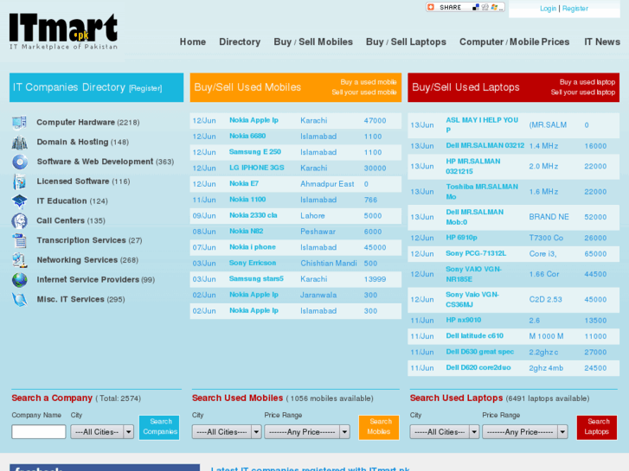Screen dimensions: 629x471
Task: Open the Nokia E7 listing
Action: tap(243, 183)
